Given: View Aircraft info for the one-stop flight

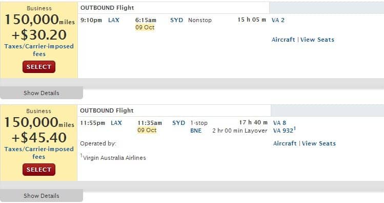Looking at the screenshot, I should coord(285,143).
